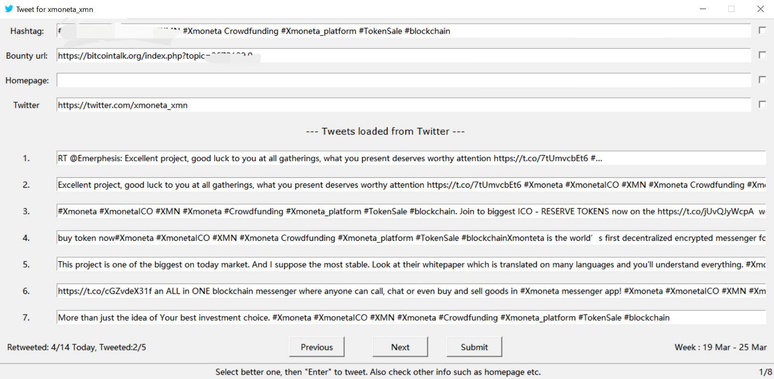Focus the Hashtag input field
Screen dimensions: 774x379
point(404,31)
